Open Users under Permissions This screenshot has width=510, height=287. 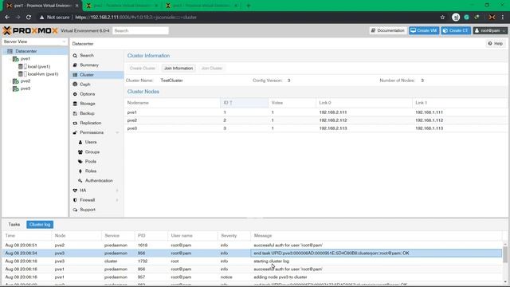(91, 142)
